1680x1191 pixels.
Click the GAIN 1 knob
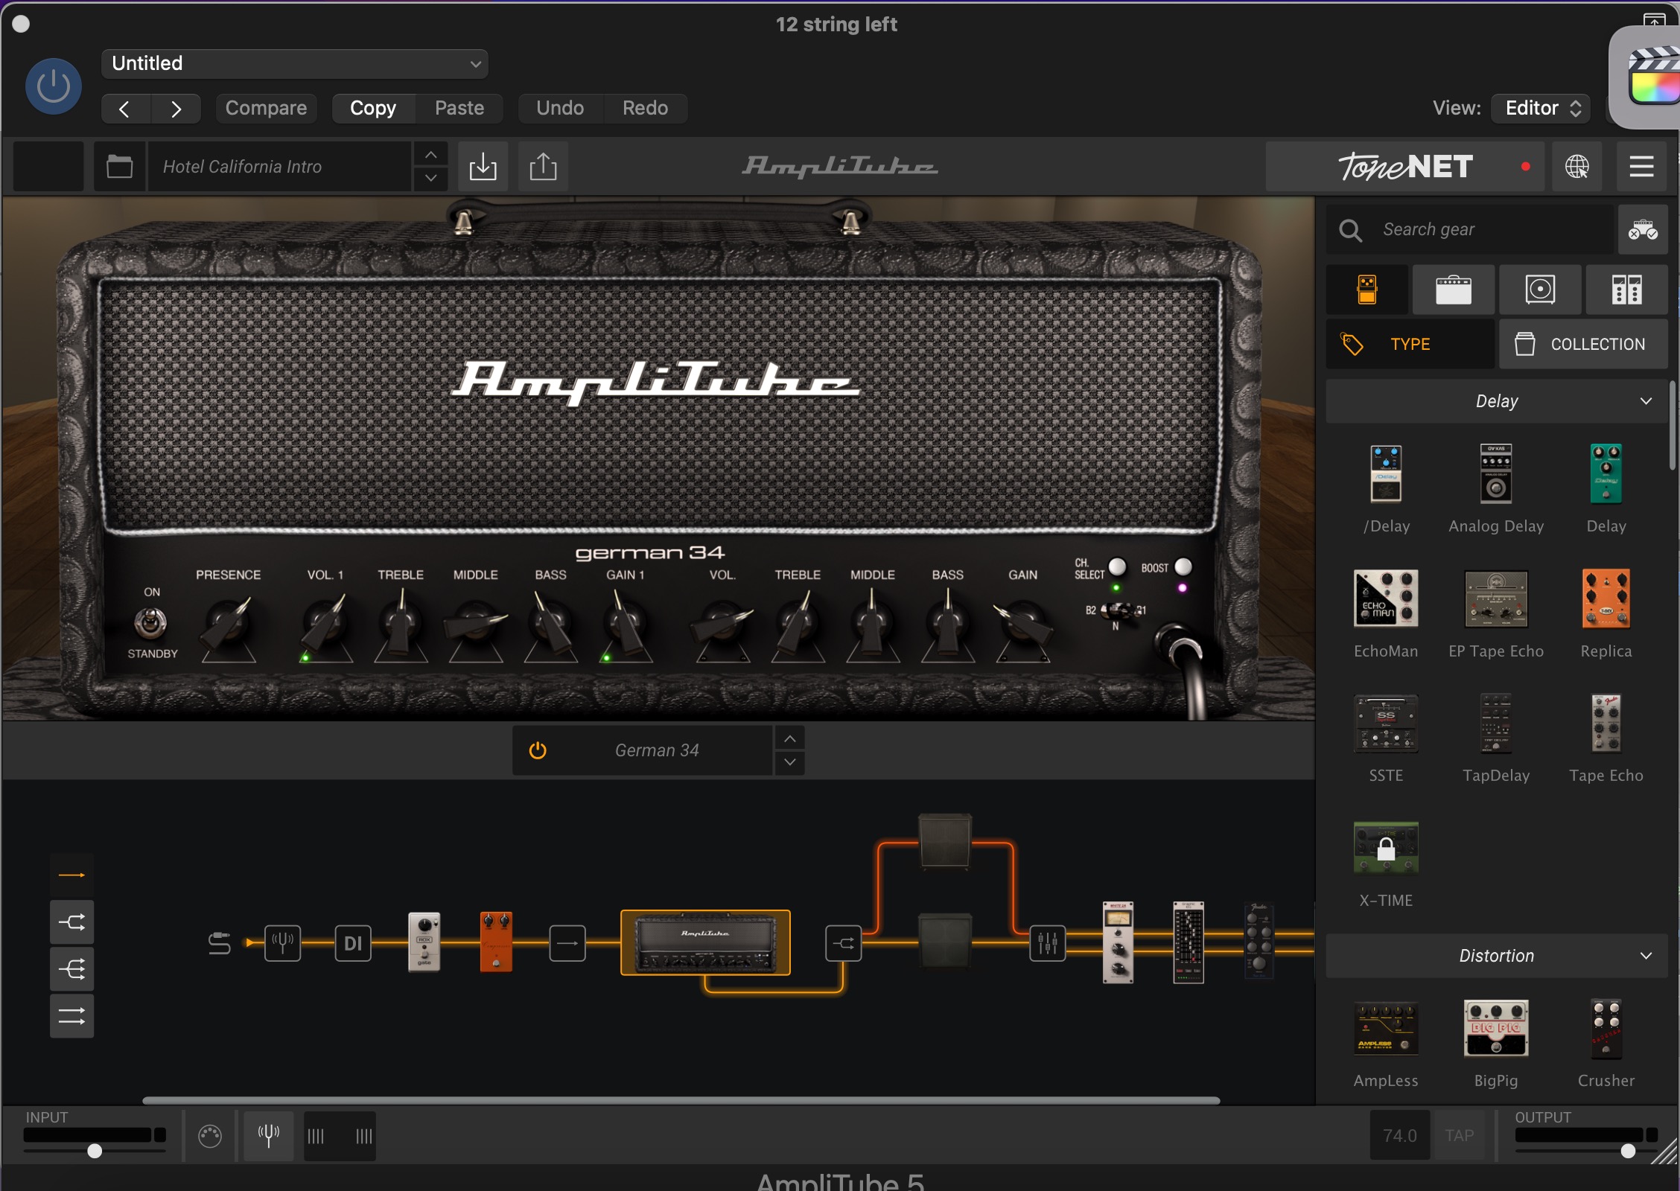[x=626, y=625]
